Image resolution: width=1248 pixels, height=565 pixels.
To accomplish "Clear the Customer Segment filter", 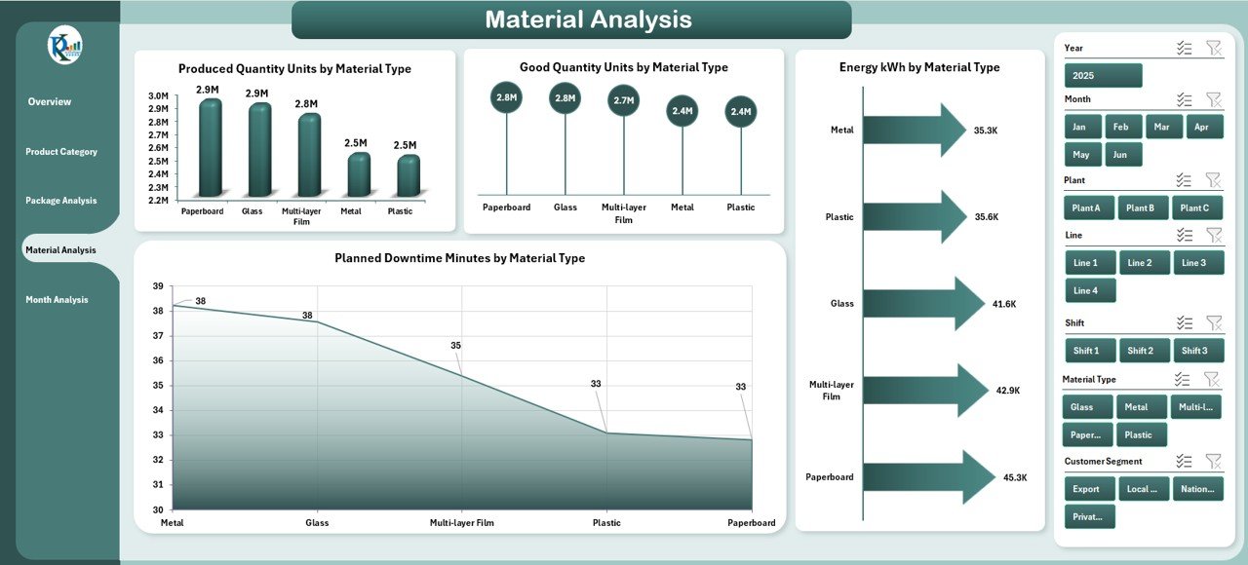I will click(1214, 460).
